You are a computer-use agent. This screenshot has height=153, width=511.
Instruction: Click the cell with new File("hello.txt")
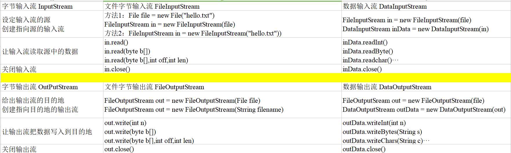(222, 24)
